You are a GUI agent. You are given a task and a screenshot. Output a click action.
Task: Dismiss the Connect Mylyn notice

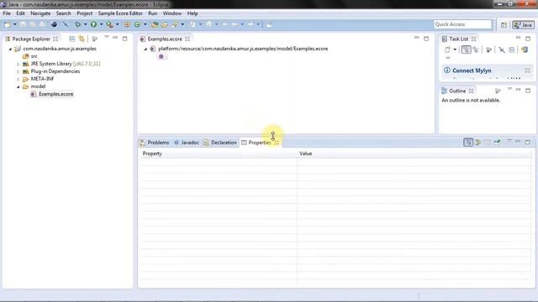click(x=527, y=70)
